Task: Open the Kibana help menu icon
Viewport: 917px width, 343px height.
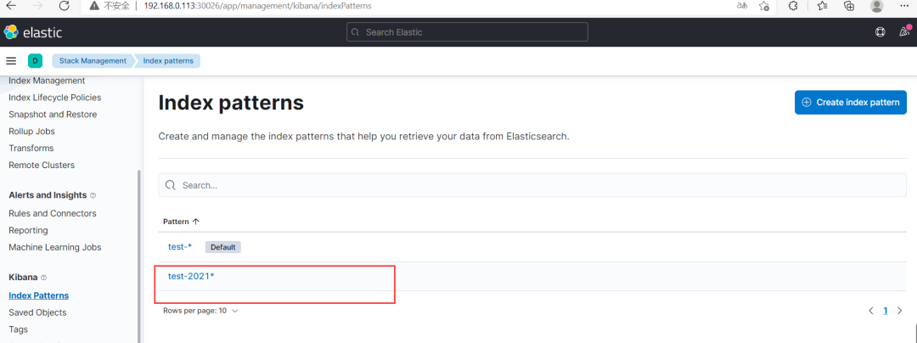Action: [x=880, y=32]
